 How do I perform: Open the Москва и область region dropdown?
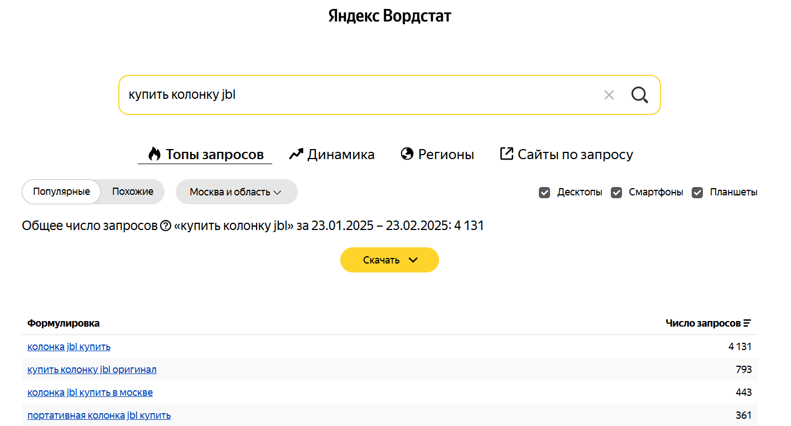point(237,192)
